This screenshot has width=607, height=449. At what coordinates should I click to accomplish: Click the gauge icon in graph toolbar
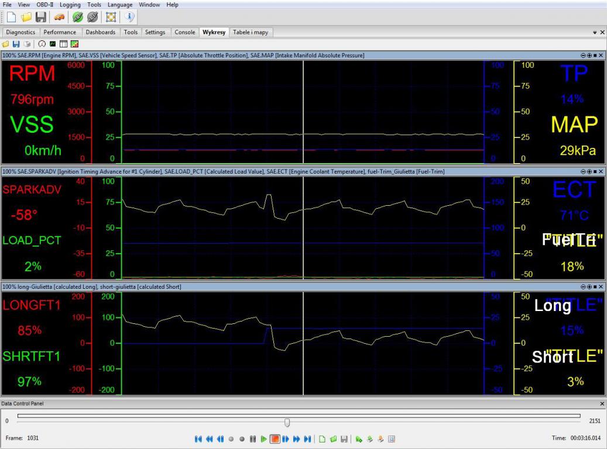tap(42, 44)
